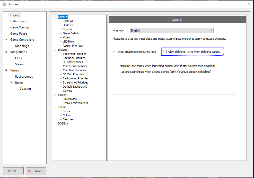
Task: Collapse the General tree node
Action: point(55,17)
